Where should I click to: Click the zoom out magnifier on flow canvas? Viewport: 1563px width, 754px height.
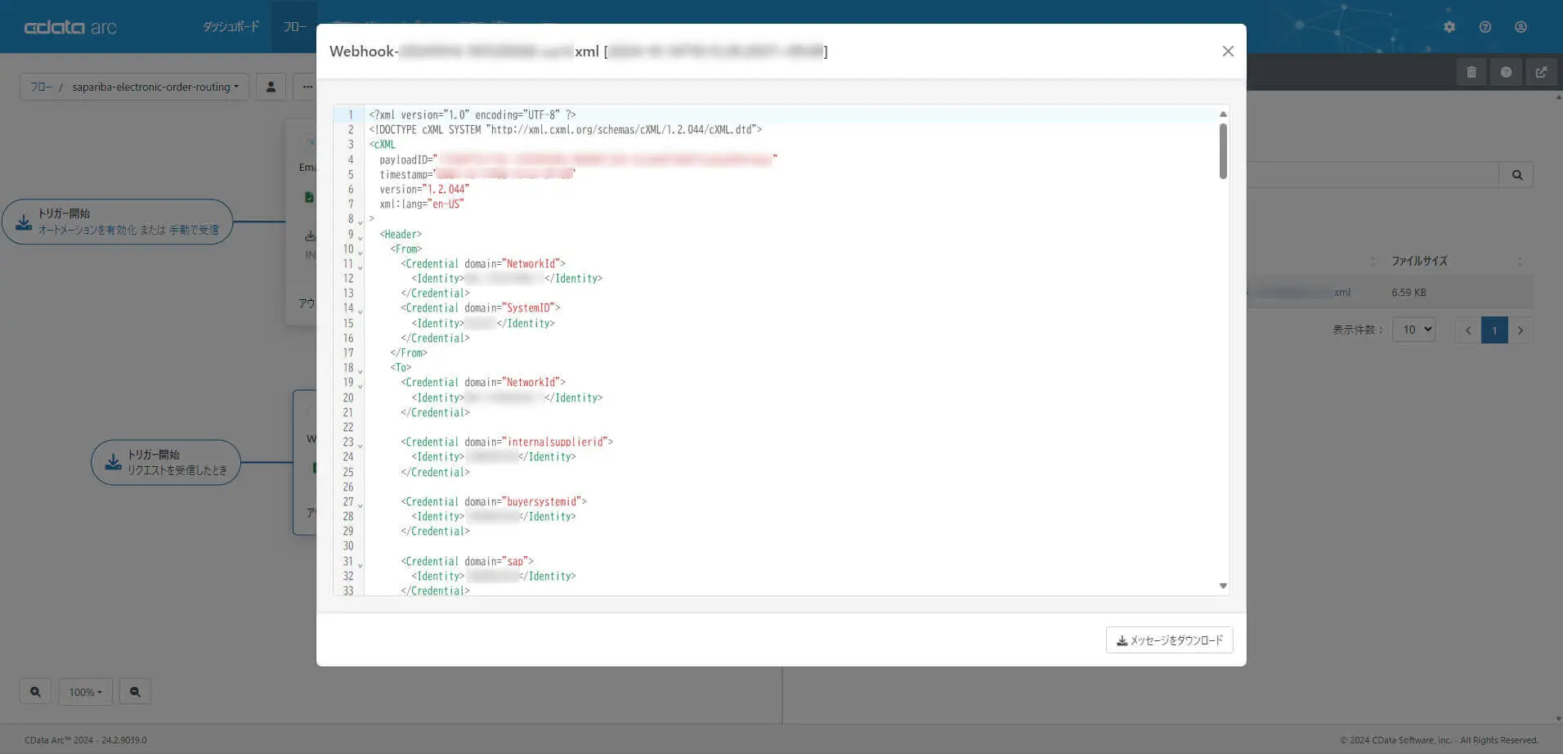tap(135, 692)
